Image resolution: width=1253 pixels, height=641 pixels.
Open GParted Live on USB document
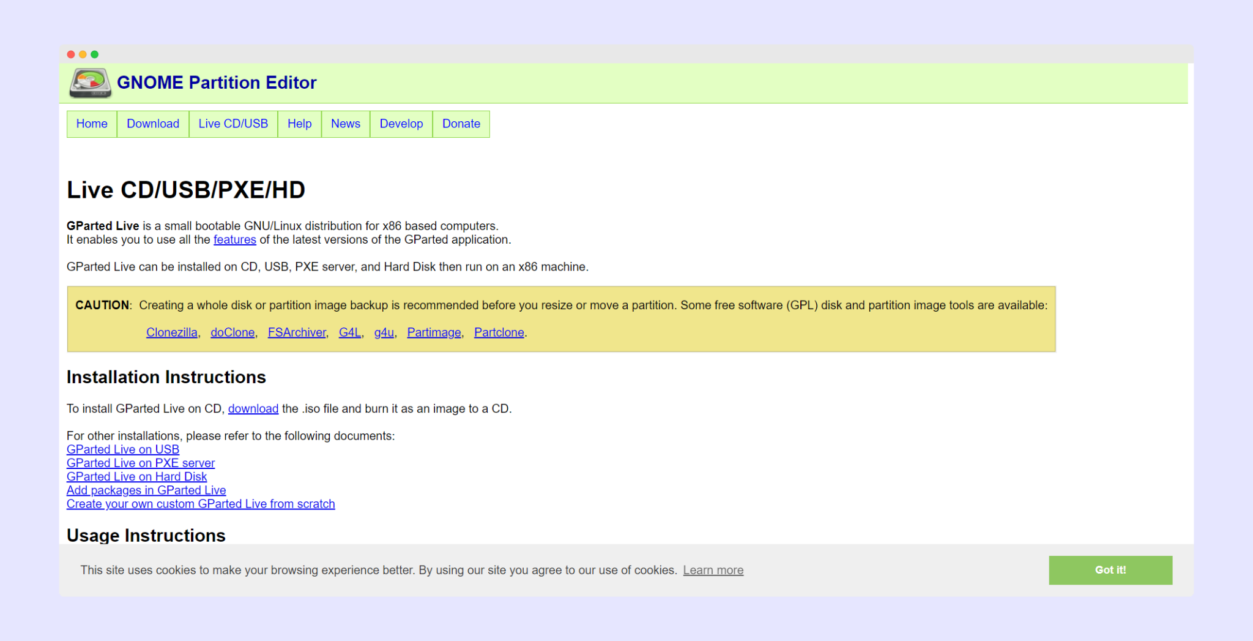pyautogui.click(x=123, y=449)
